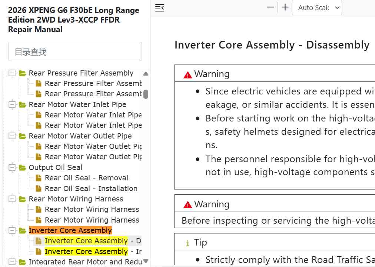Click the Rear Motor Water Outlet Pipe folder icon
The width and height of the screenshot is (375, 267).
pos(23,136)
